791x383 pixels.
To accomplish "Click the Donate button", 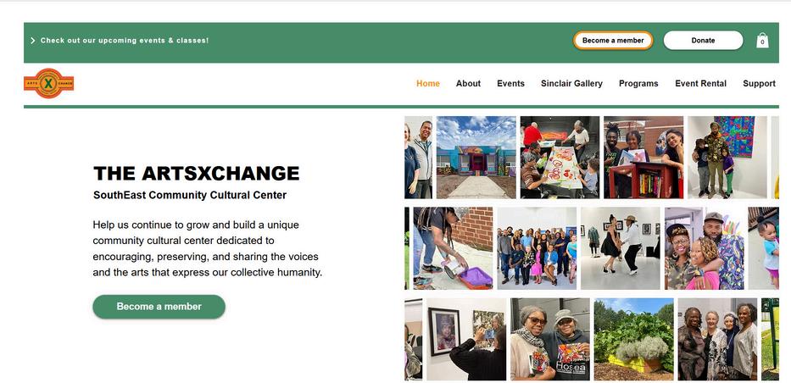I will pos(703,41).
